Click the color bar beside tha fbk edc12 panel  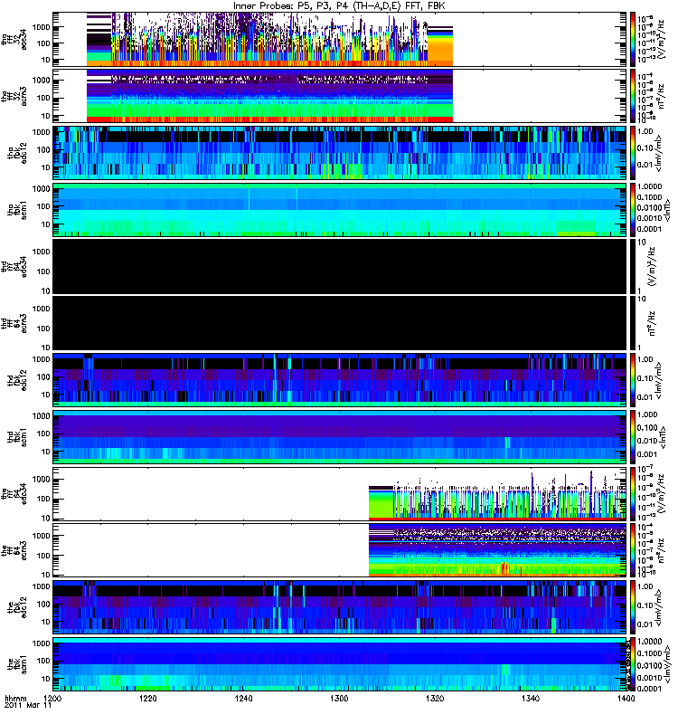coord(633,153)
